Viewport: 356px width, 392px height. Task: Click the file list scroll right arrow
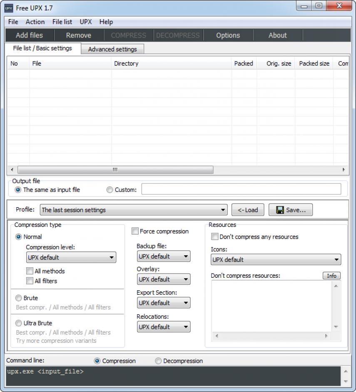[x=344, y=170]
